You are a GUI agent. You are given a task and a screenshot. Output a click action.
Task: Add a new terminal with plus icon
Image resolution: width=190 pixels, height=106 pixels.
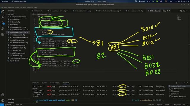(176, 83)
